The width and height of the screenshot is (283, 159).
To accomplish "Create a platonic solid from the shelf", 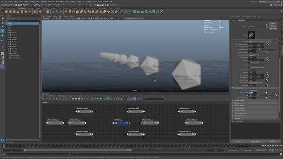I will point(35,11).
